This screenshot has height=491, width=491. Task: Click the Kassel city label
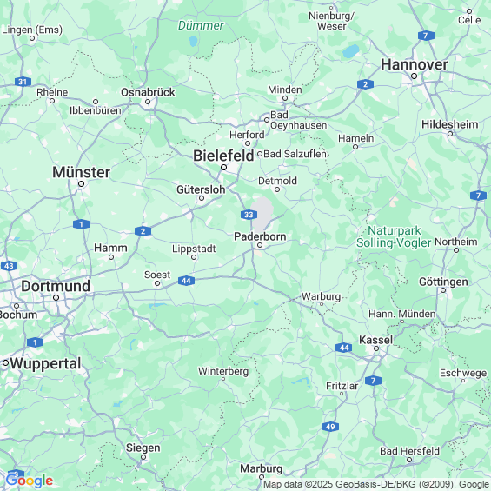pos(375,340)
